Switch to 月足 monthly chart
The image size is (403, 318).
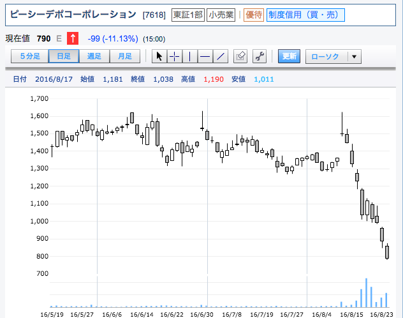(125, 56)
